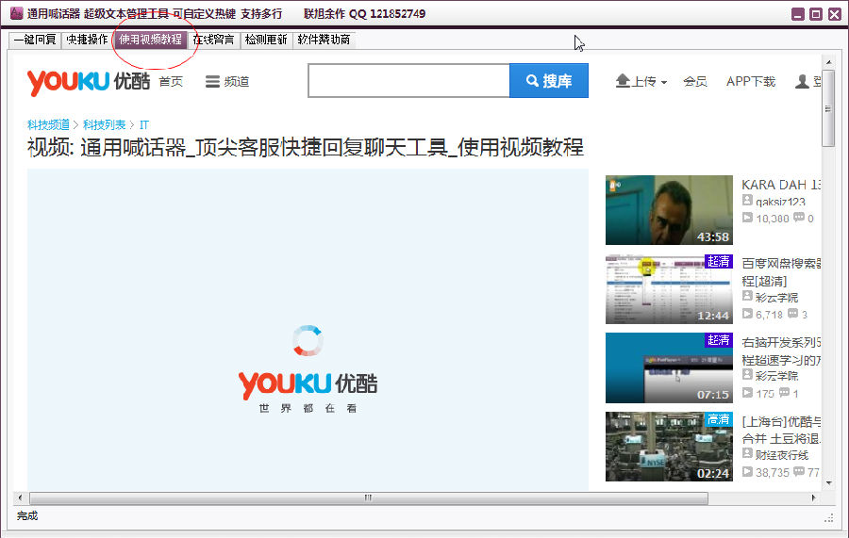Click the [上海台]优酷 video title
Image resolution: width=849 pixels, height=538 pixels.
pos(781,430)
